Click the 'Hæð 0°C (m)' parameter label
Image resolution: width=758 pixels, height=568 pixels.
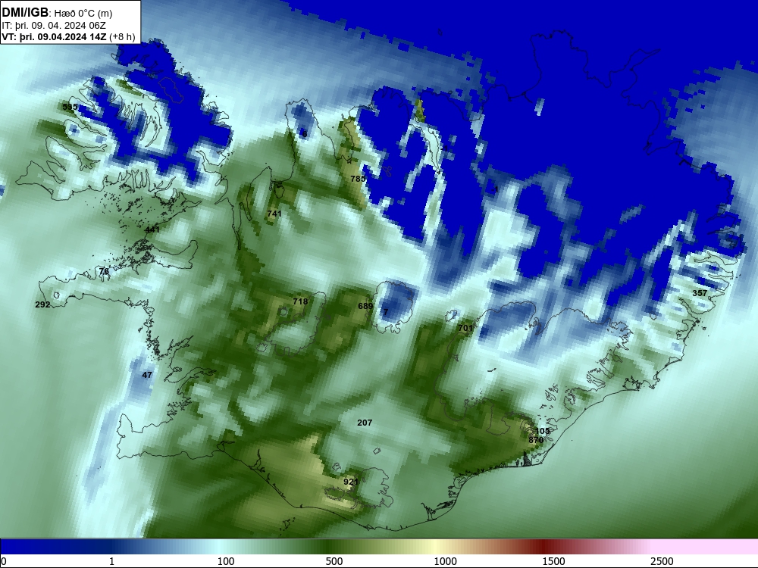tap(83, 14)
